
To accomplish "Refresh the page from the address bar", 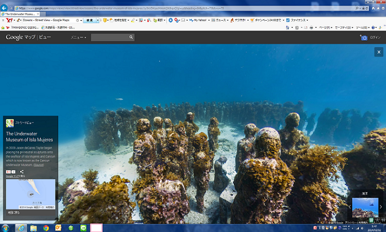I will [x=367, y=8].
